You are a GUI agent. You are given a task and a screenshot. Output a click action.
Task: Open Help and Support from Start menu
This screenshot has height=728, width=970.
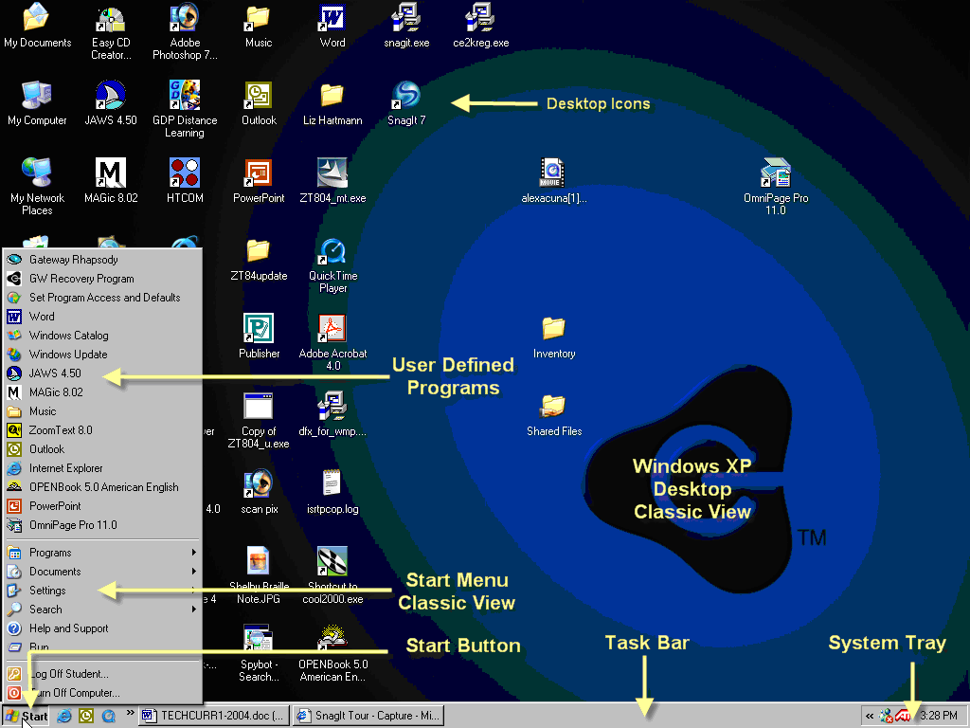(x=102, y=628)
